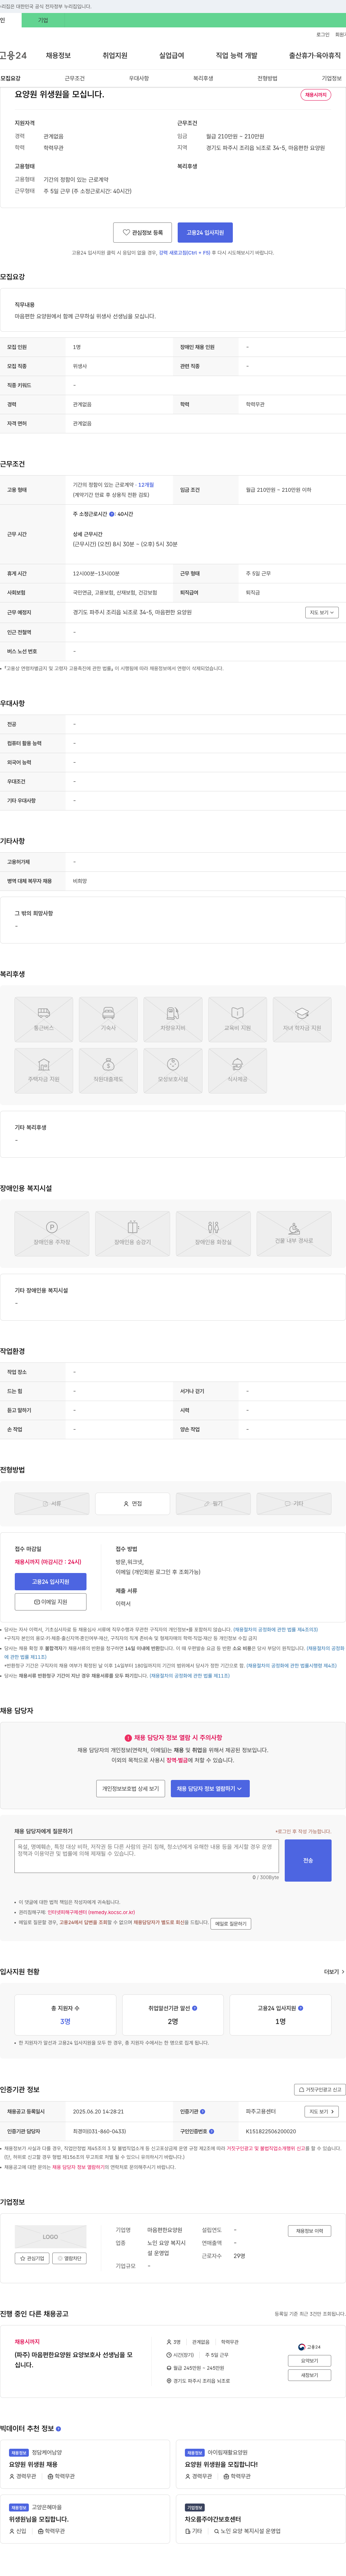Select the 차량유지비 welfare icon
This screenshot has height=2576, width=346.
(x=173, y=1019)
